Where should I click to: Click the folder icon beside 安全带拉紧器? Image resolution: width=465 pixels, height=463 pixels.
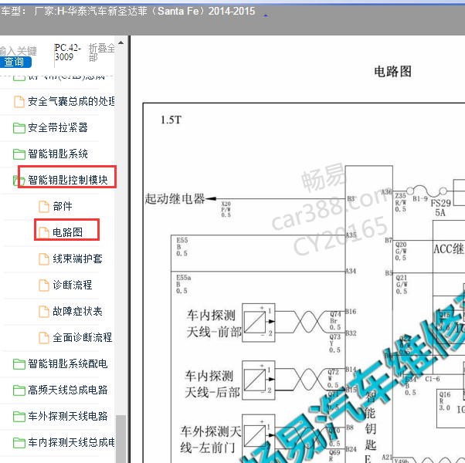click(x=19, y=128)
